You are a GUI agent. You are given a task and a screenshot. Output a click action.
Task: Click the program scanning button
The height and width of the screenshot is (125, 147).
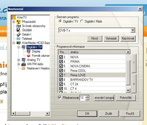coord(104,98)
